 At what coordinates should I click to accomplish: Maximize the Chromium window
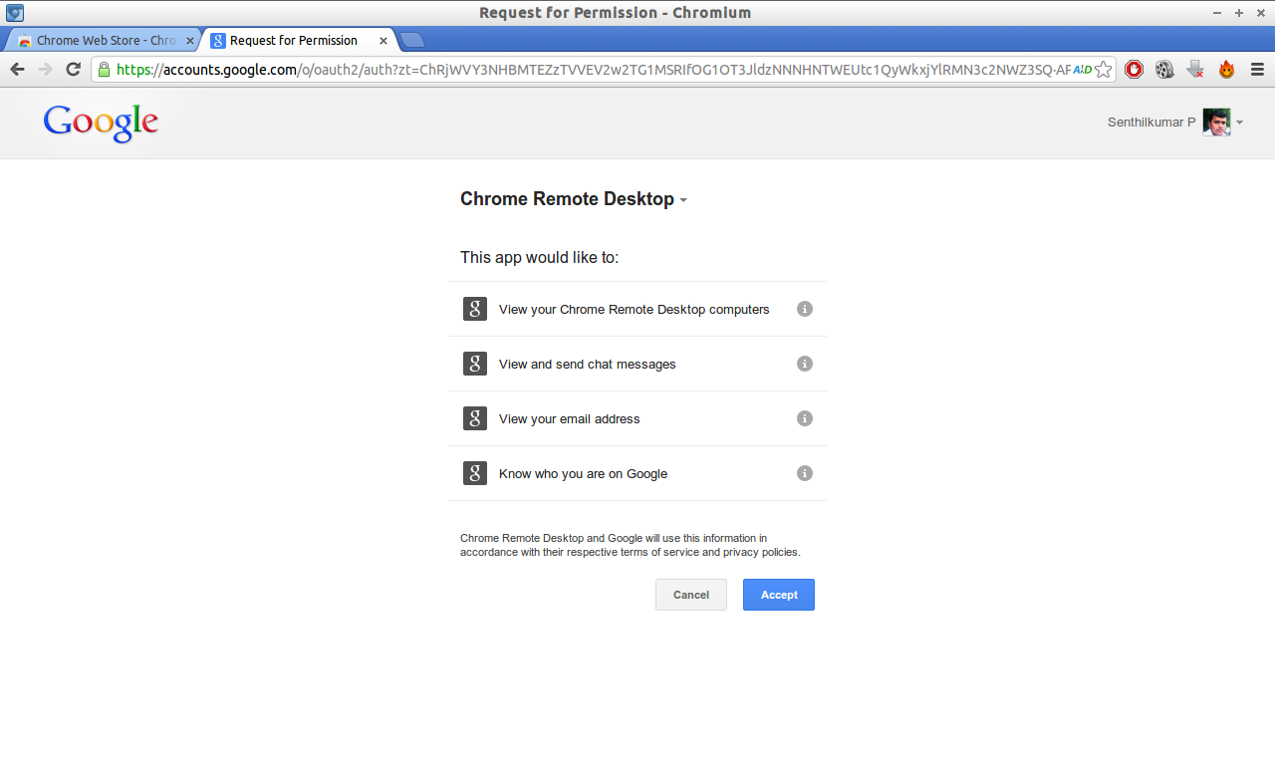coord(1239,13)
